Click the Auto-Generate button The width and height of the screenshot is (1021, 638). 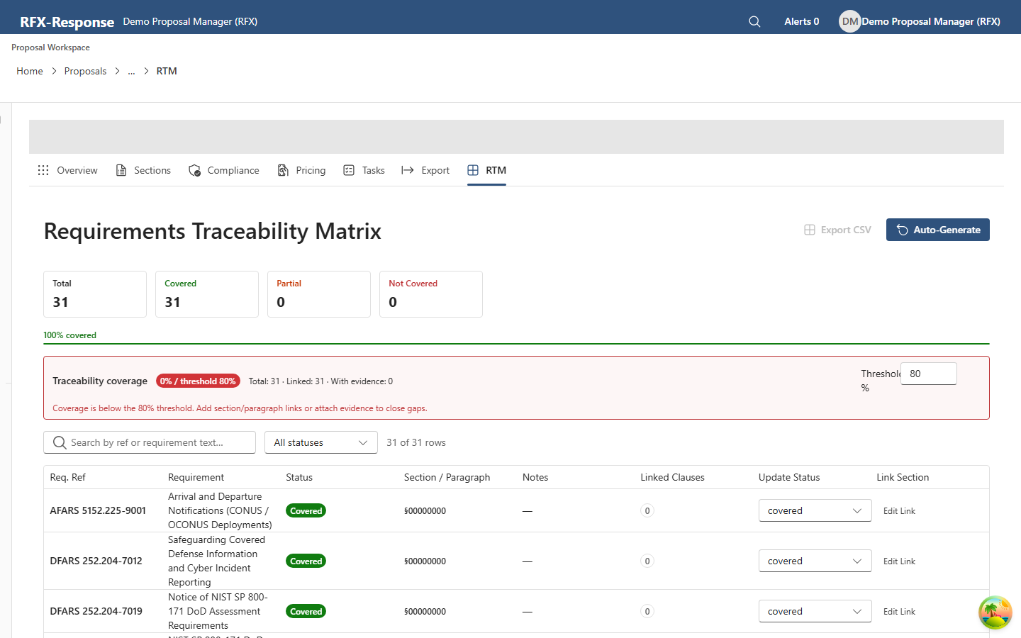(x=938, y=230)
